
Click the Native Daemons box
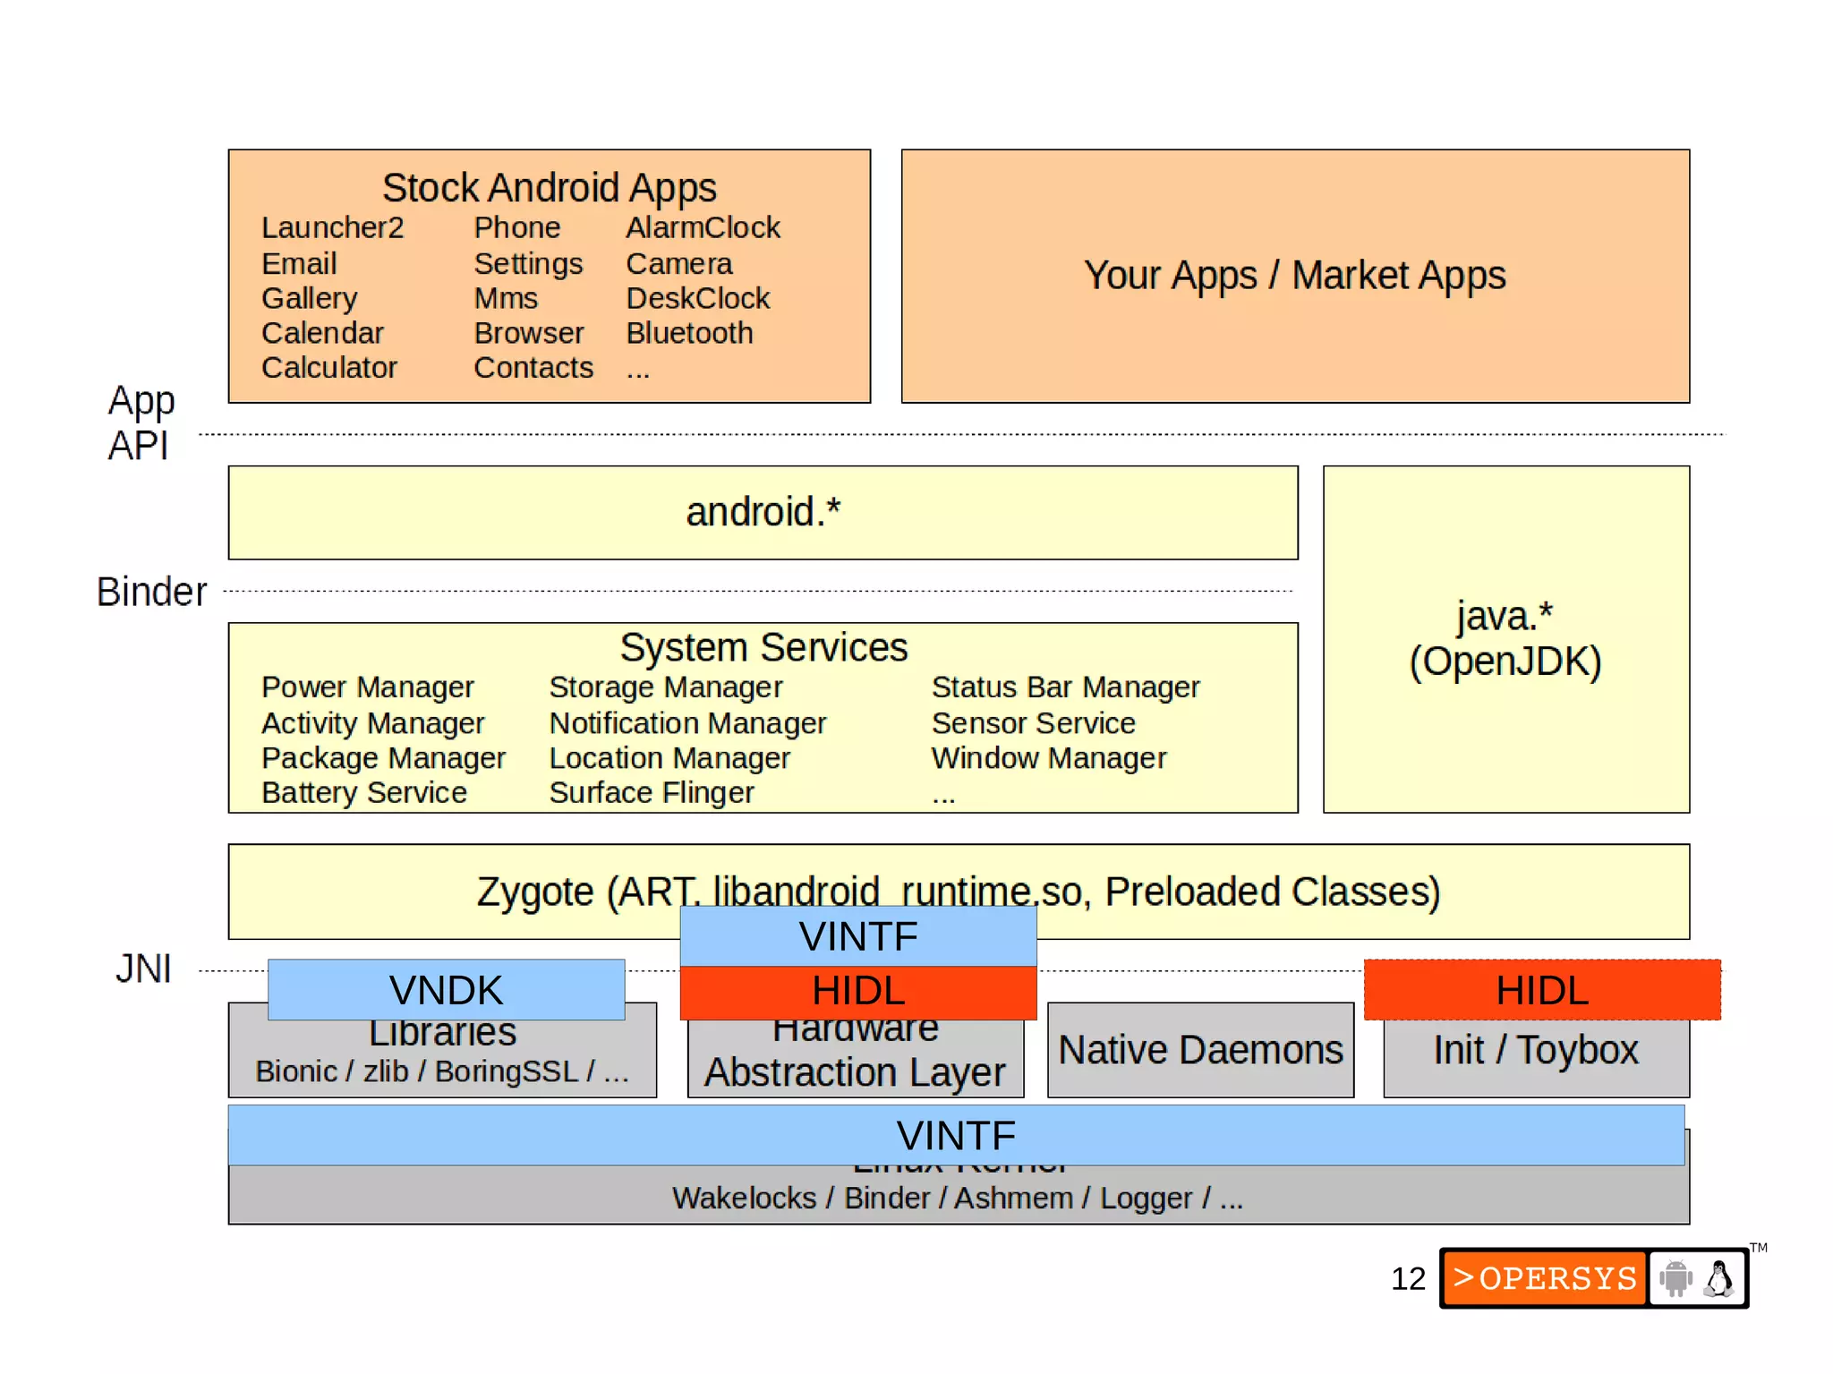coord(1199,1050)
